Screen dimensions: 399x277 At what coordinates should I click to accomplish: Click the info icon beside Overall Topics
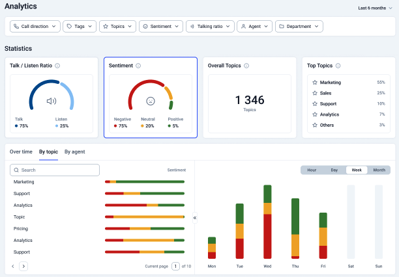[246, 66]
